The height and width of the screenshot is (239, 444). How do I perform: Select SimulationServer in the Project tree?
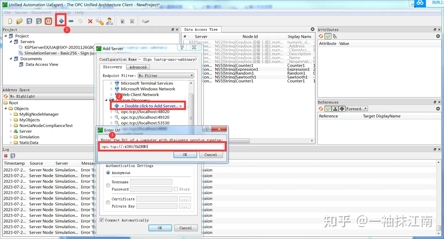tap(59, 53)
